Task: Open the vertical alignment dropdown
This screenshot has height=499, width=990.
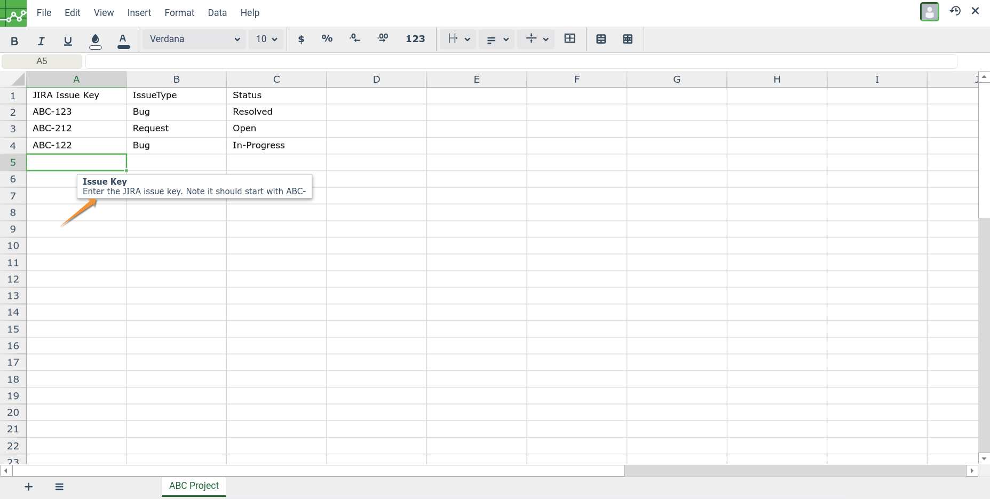Action: 536,39
